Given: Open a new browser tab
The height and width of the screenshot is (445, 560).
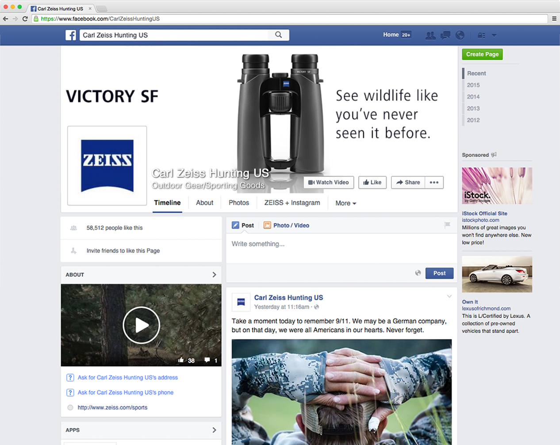Looking at the screenshot, I should point(102,8).
